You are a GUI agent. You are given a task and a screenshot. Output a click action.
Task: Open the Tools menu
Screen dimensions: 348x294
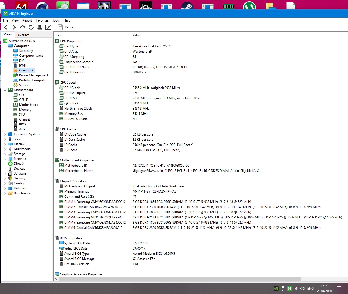[56, 20]
